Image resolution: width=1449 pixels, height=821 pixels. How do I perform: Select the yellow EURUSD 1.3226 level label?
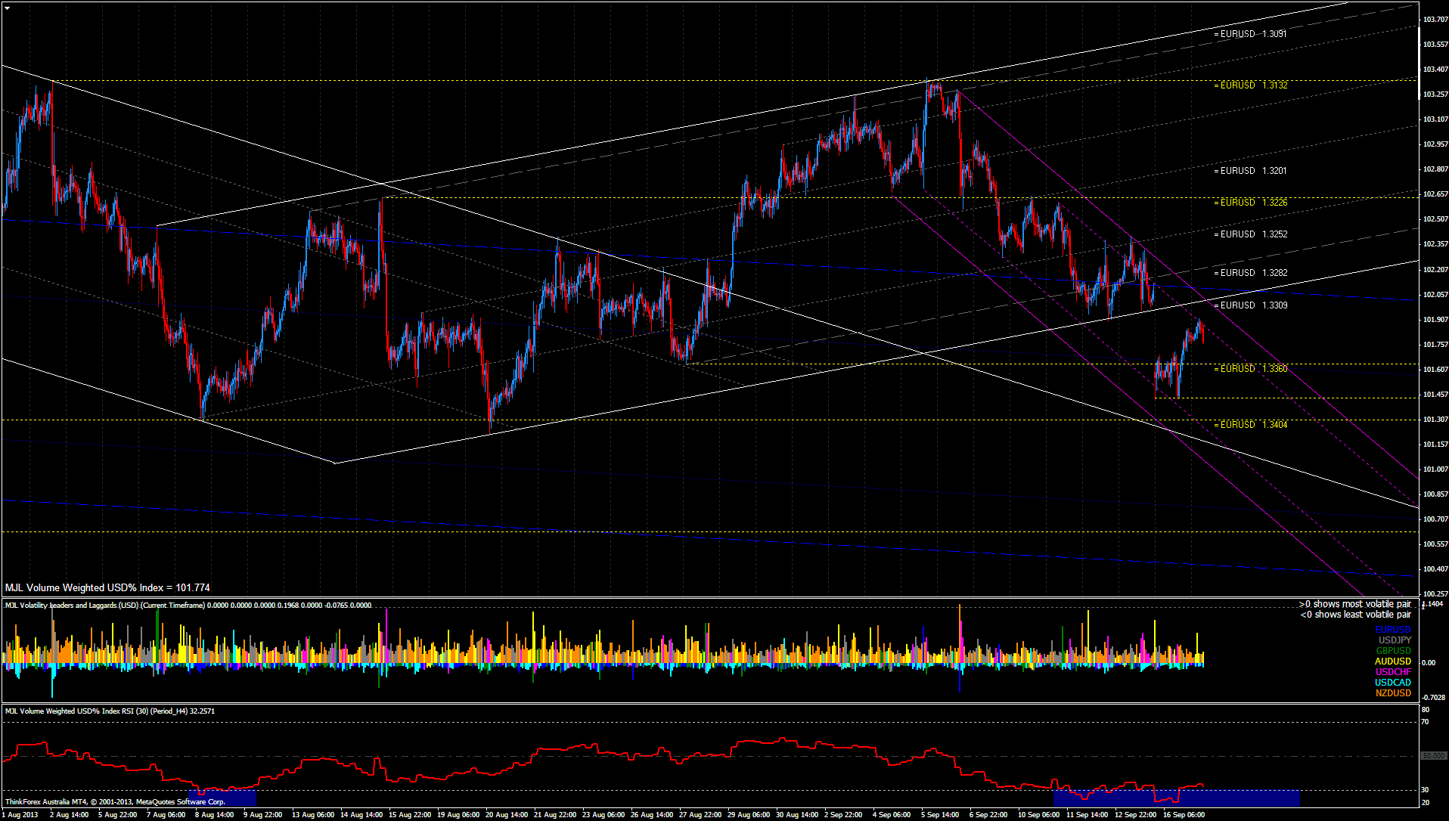click(1250, 203)
